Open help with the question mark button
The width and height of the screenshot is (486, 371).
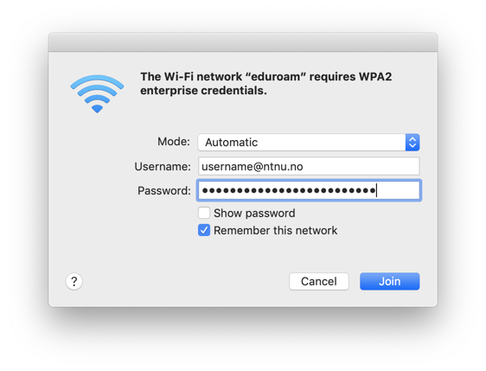tap(74, 281)
